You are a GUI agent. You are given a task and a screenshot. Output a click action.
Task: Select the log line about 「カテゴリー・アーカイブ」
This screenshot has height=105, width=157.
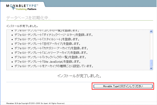pos(51,48)
